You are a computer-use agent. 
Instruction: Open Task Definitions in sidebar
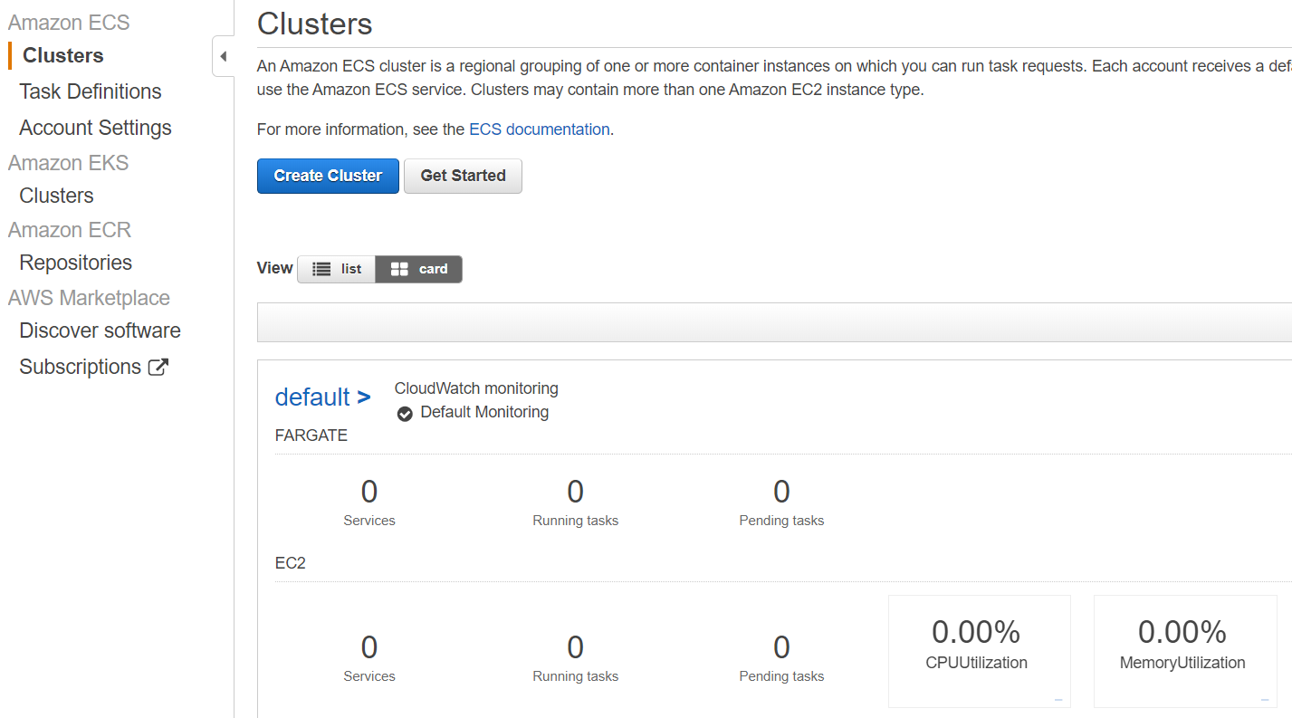coord(91,91)
